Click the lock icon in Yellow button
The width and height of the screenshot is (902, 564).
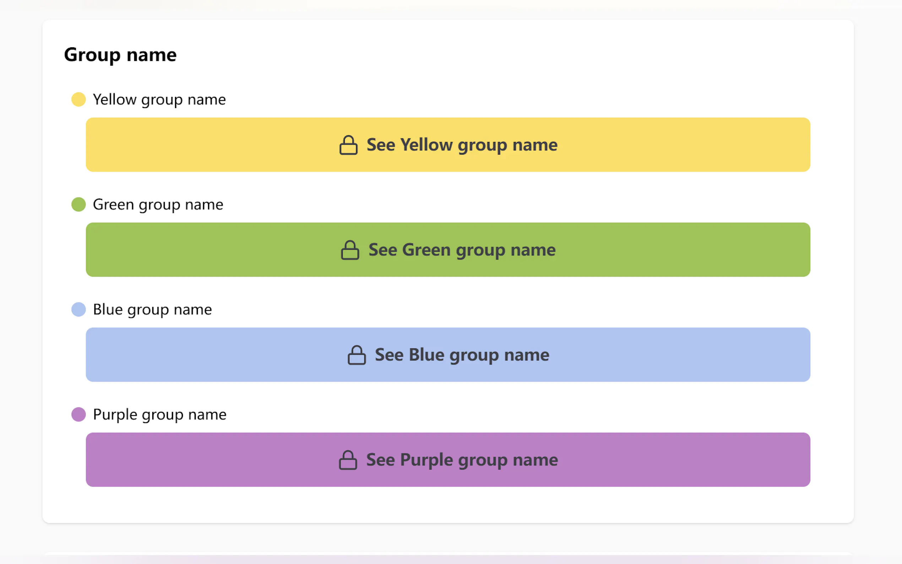click(x=348, y=145)
